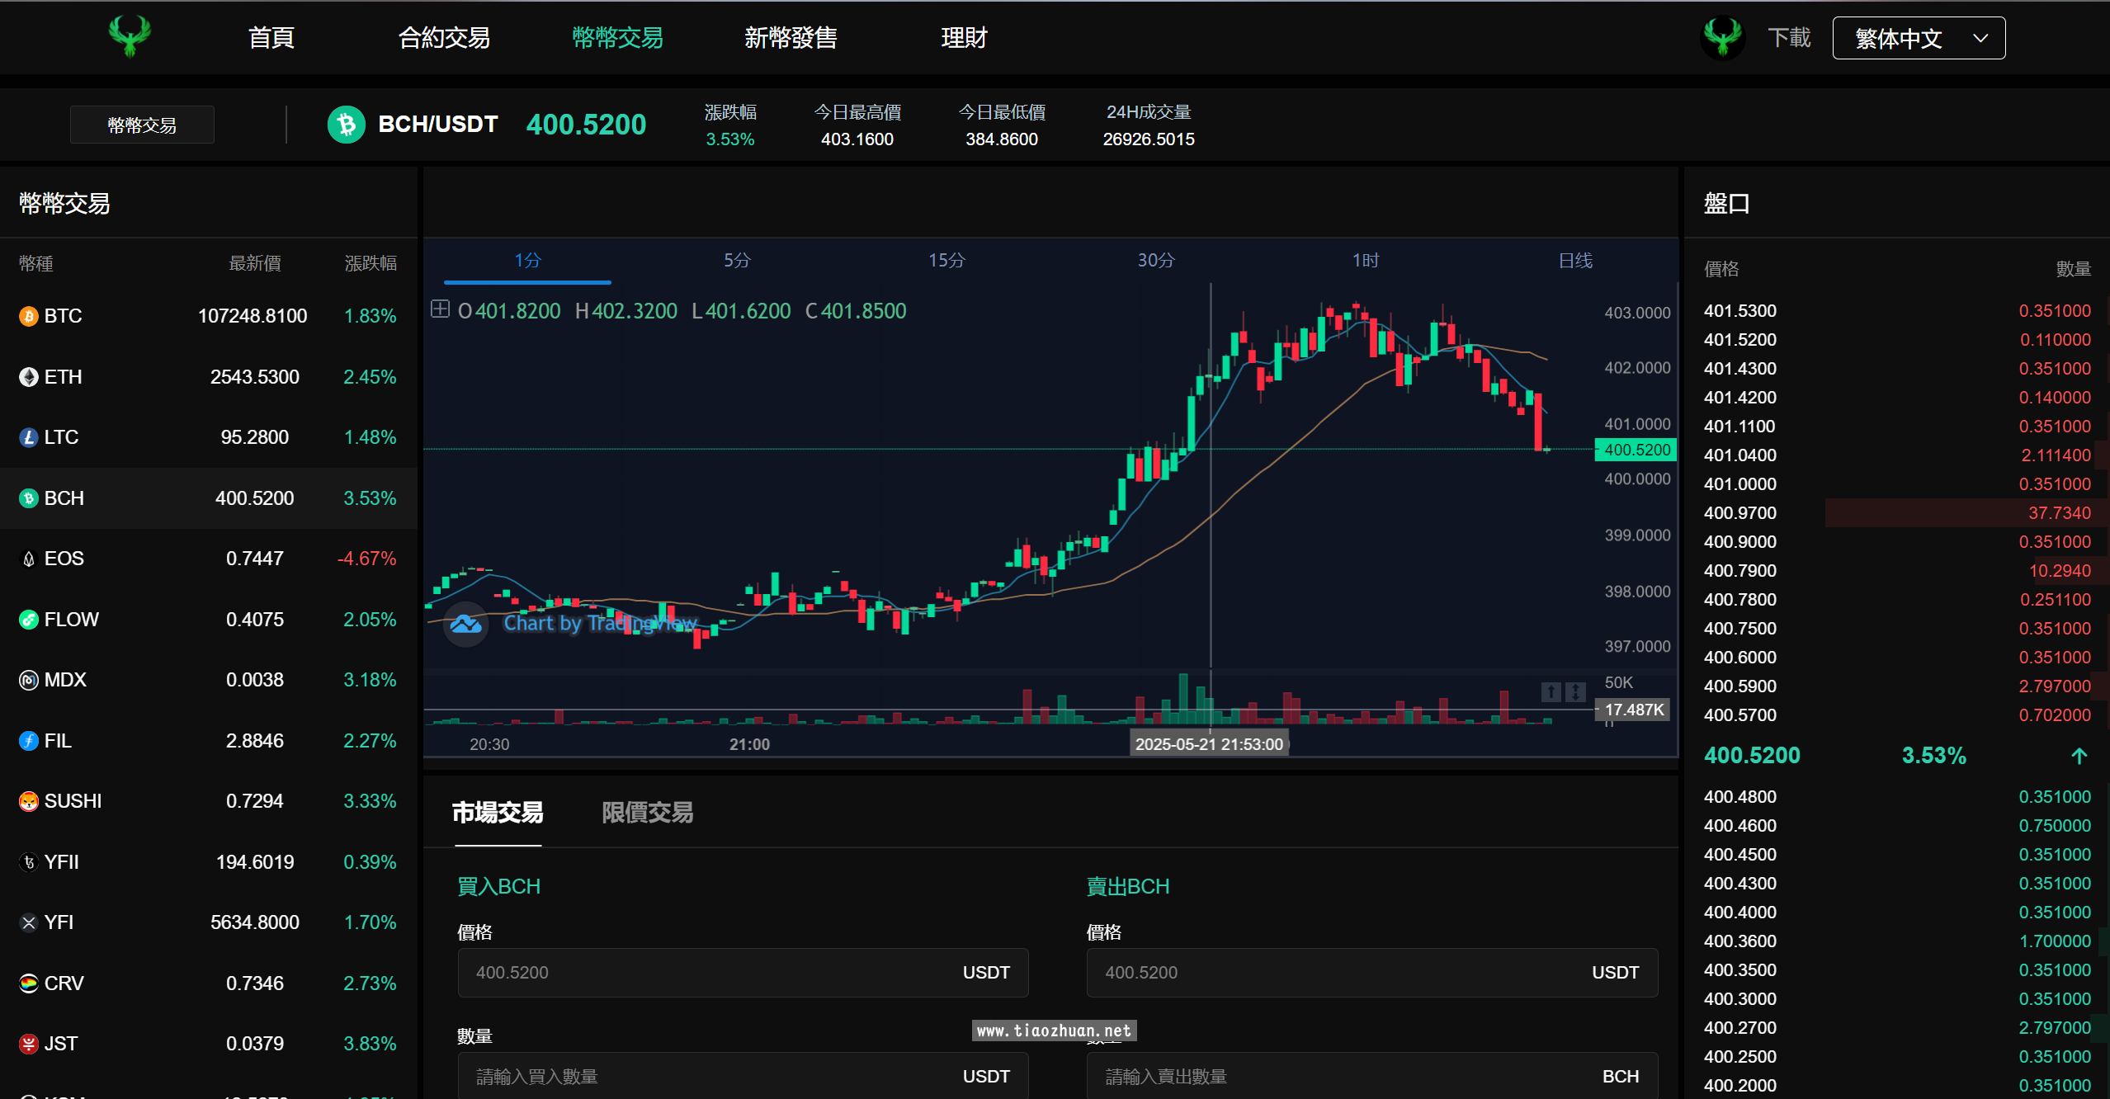The height and width of the screenshot is (1099, 2110).
Task: Open 合約交易 in the top navigation
Action: coord(444,38)
